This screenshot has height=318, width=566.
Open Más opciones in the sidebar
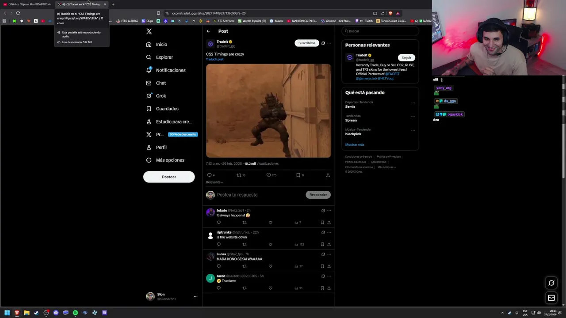[165, 160]
